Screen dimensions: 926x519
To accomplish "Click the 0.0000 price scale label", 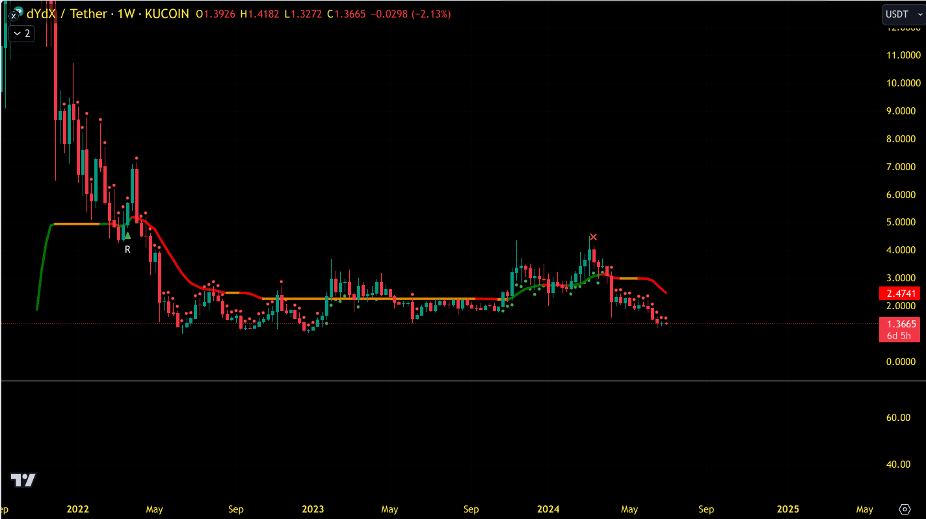I will pos(901,362).
